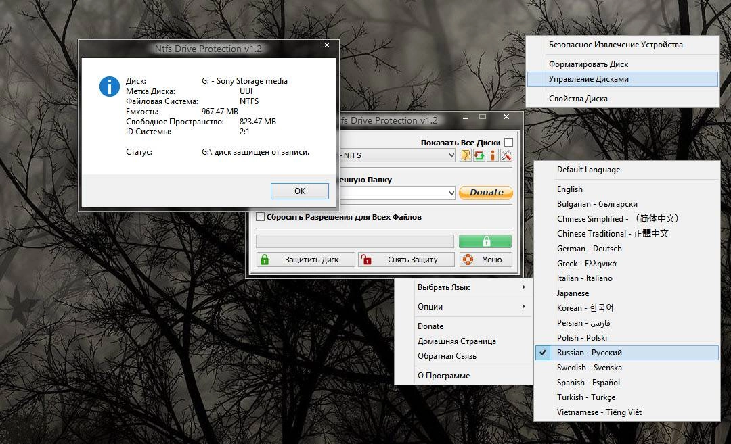Open Управление Дисками menu entry
Screen dimensions: 731x444
623,79
